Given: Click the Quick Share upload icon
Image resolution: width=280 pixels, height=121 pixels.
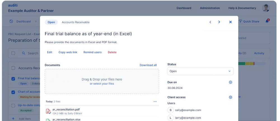Looking at the screenshot, I should tap(240, 21).
